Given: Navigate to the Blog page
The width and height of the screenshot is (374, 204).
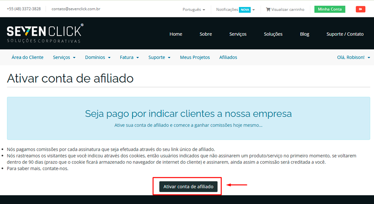Looking at the screenshot, I should [x=305, y=34].
